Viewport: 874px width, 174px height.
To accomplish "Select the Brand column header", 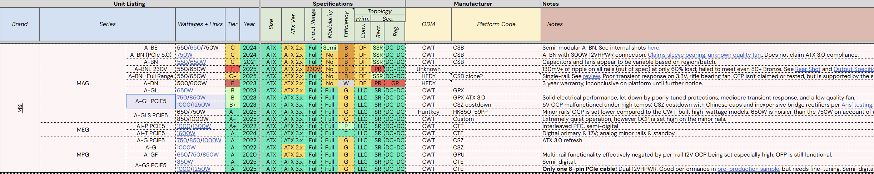I will coord(20,24).
